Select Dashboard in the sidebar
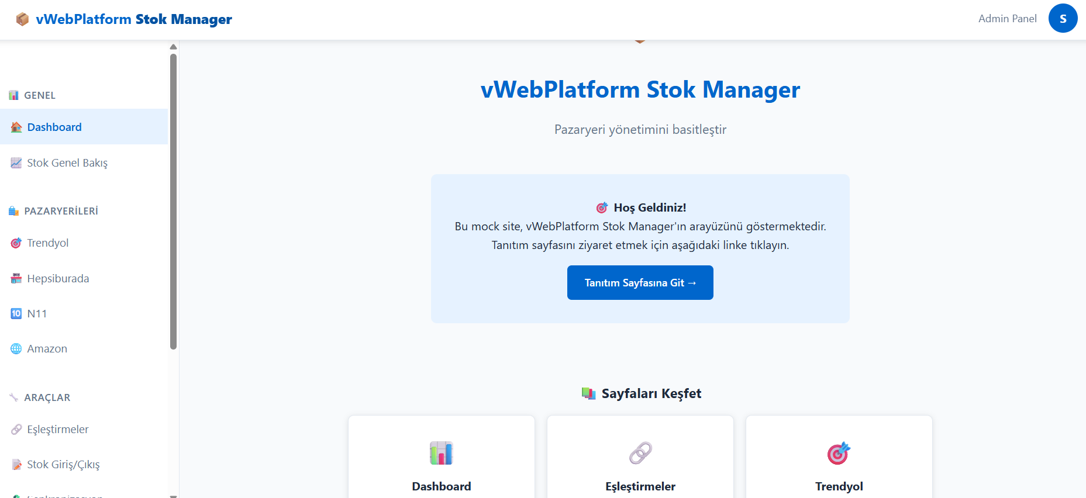This screenshot has height=498, width=1086. (84, 127)
